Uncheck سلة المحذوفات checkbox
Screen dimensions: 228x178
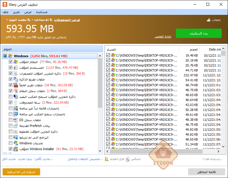point(10,103)
